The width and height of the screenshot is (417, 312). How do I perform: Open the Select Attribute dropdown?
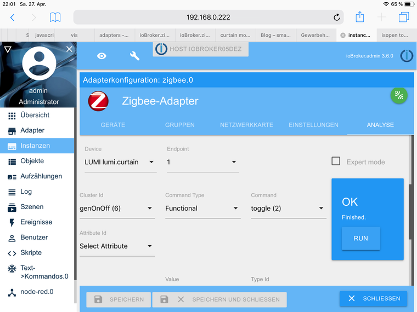[117, 246]
